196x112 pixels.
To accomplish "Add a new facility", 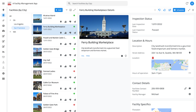I will coord(59,10).
